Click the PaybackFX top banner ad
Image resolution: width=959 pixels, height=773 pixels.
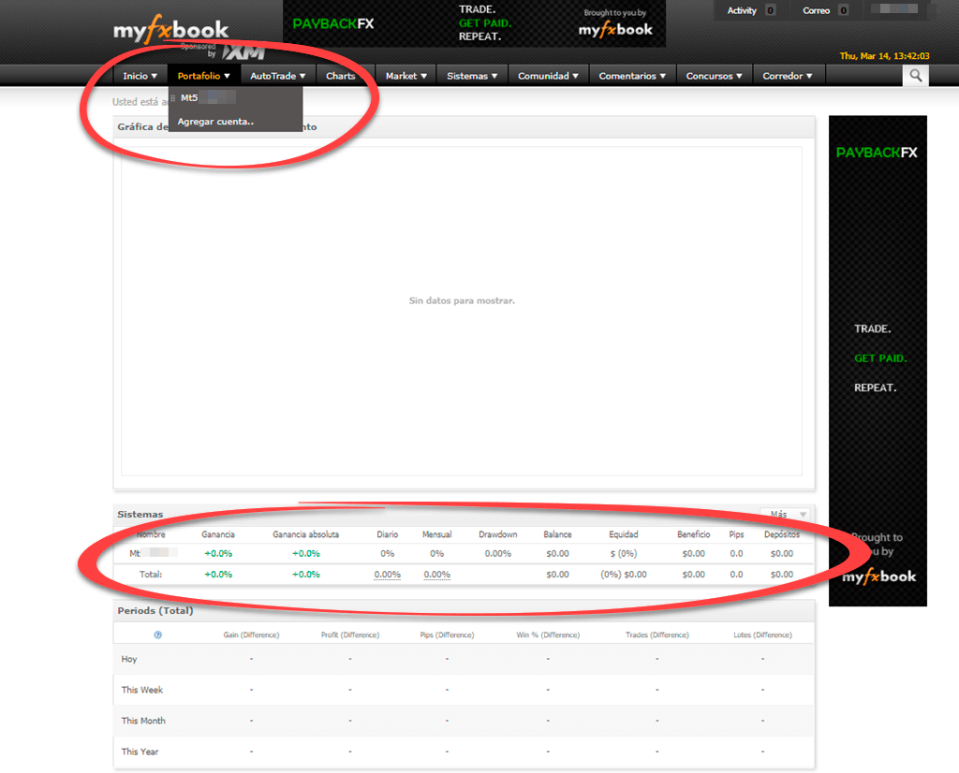coord(474,23)
